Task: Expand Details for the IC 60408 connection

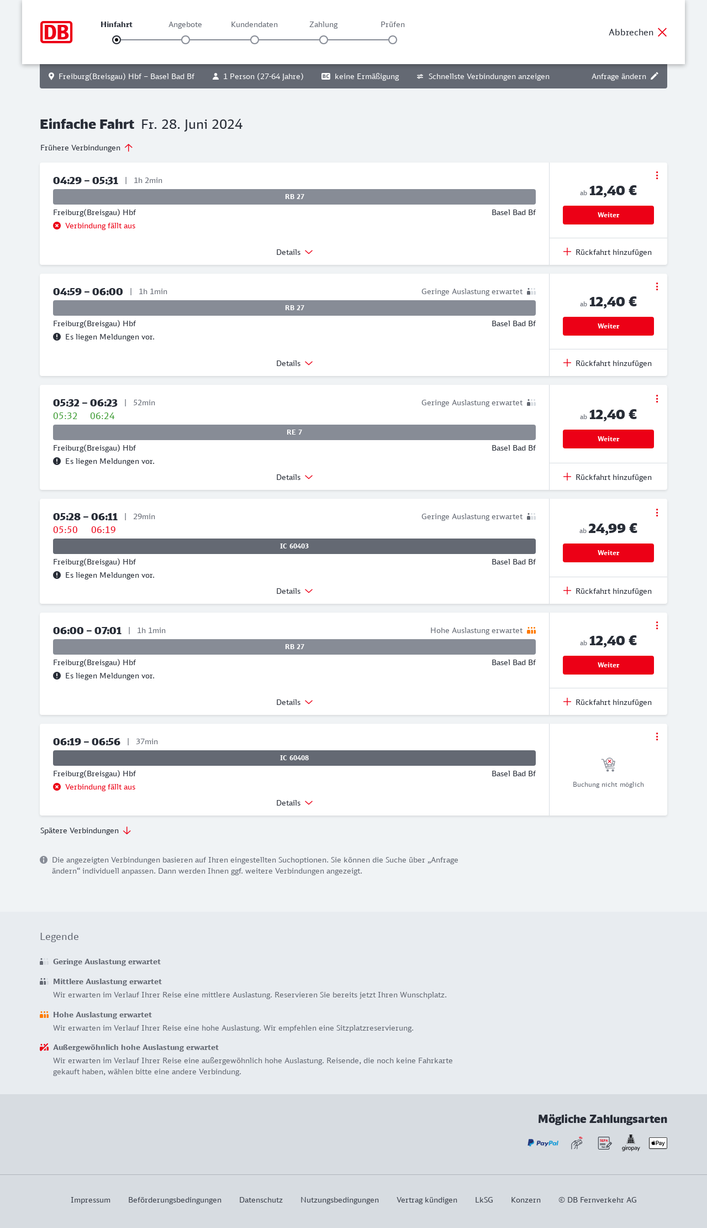Action: [294, 803]
